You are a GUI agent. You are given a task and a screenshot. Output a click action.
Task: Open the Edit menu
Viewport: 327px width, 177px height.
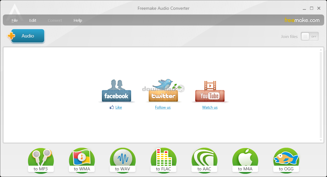[32, 20]
